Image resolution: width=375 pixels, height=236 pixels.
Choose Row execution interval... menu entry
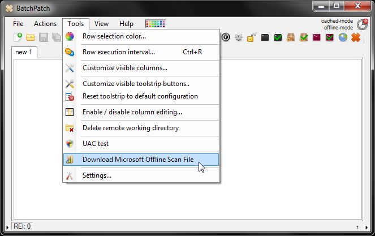141,52
